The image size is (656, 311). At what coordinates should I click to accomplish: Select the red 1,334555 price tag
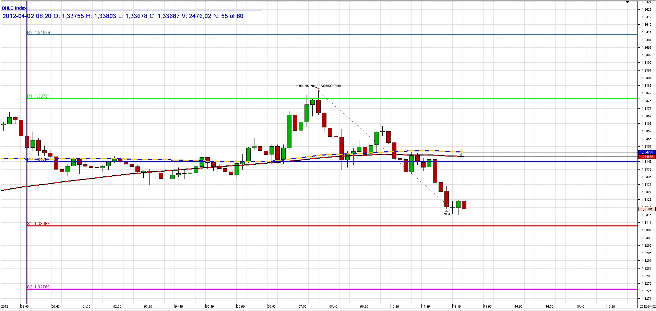[x=646, y=156]
